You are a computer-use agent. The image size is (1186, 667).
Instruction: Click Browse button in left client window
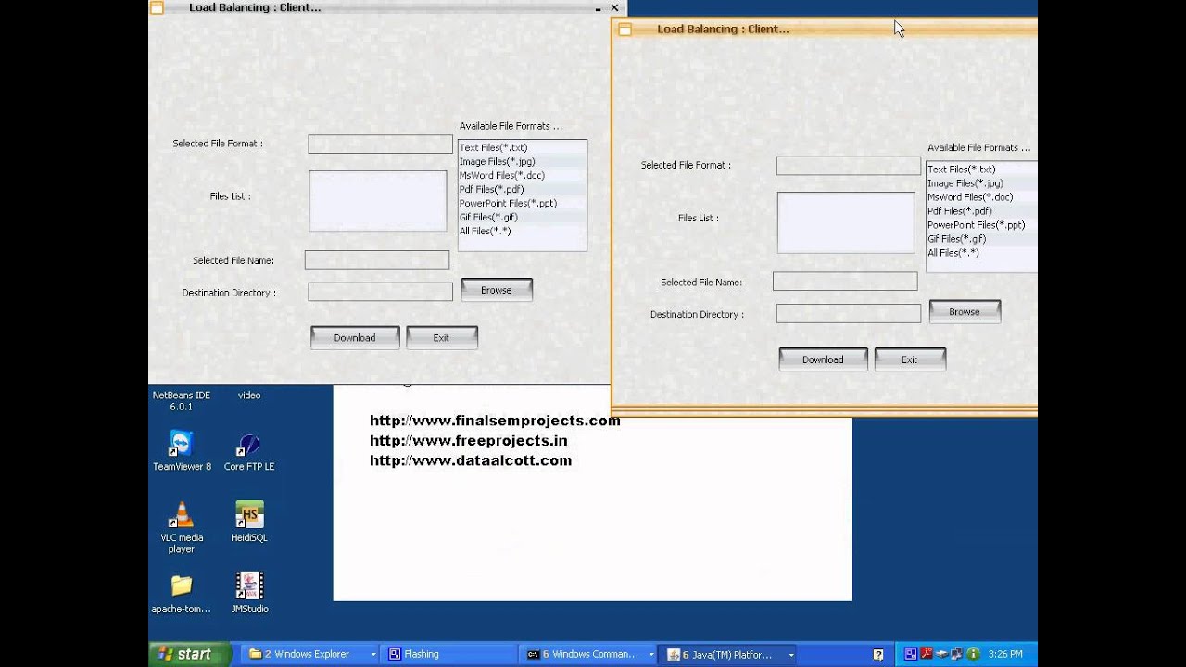coord(497,290)
